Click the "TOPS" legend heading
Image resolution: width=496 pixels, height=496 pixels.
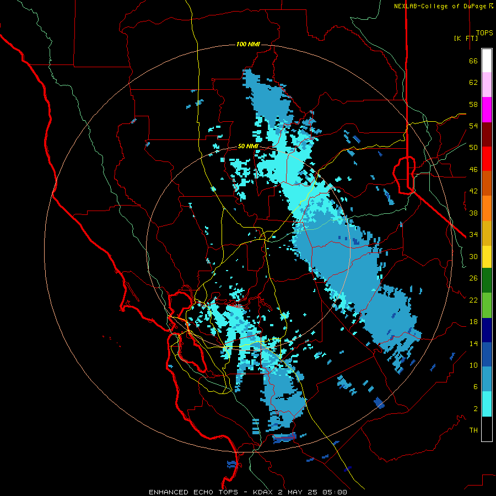pos(484,33)
